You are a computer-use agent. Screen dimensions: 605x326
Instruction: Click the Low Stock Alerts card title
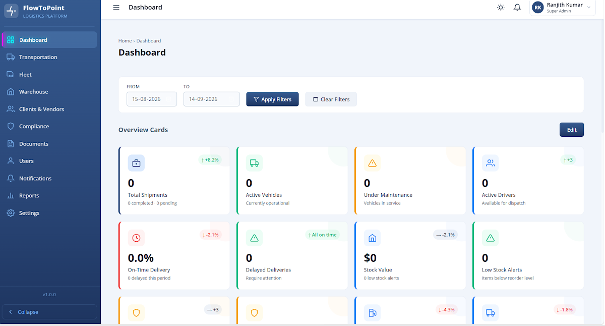pyautogui.click(x=502, y=270)
